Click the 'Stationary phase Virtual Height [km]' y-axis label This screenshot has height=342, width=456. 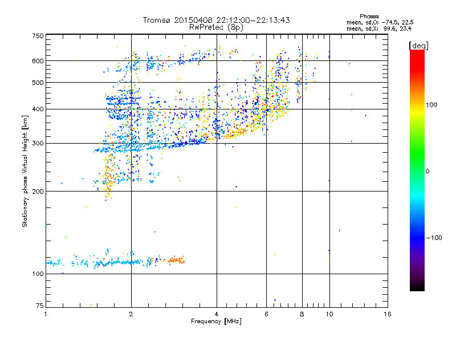coord(25,171)
